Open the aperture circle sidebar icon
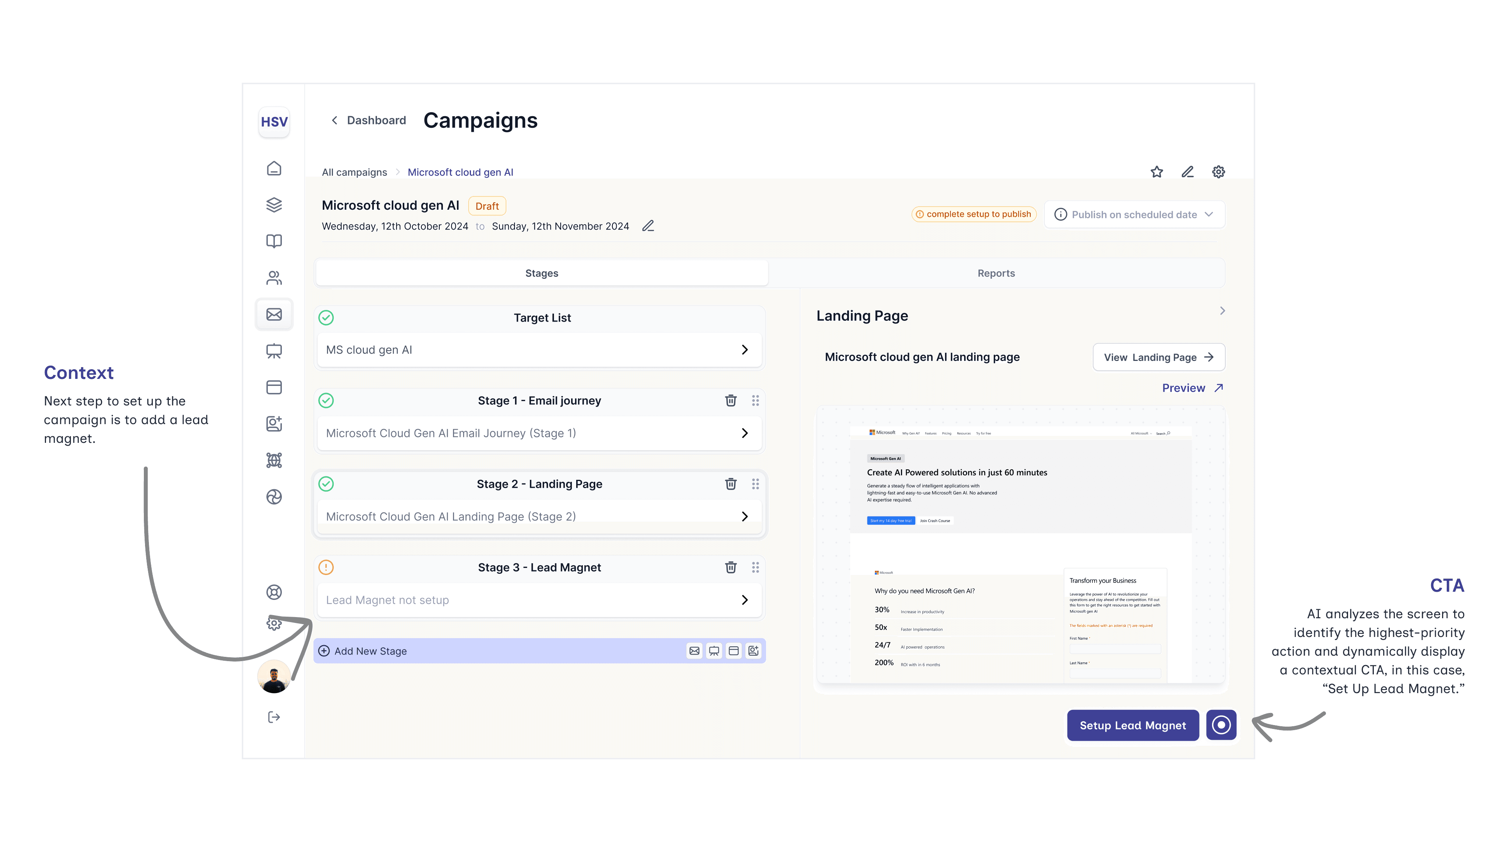Image resolution: width=1497 pixels, height=842 pixels. [x=274, y=497]
